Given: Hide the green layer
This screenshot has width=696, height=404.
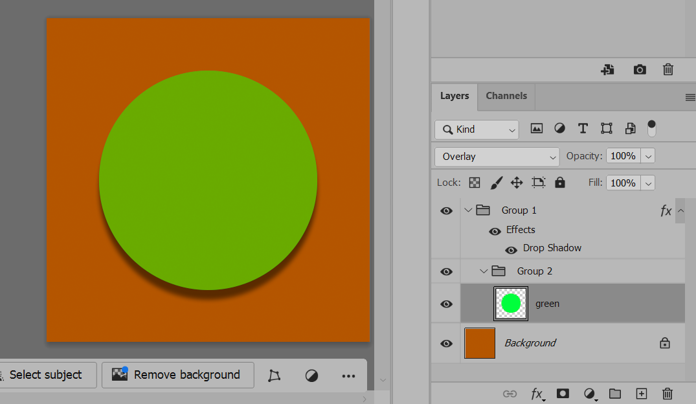Looking at the screenshot, I should 446,304.
